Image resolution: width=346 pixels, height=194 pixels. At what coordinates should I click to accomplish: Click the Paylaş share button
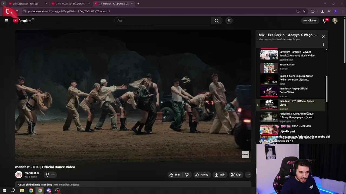click(x=202, y=175)
